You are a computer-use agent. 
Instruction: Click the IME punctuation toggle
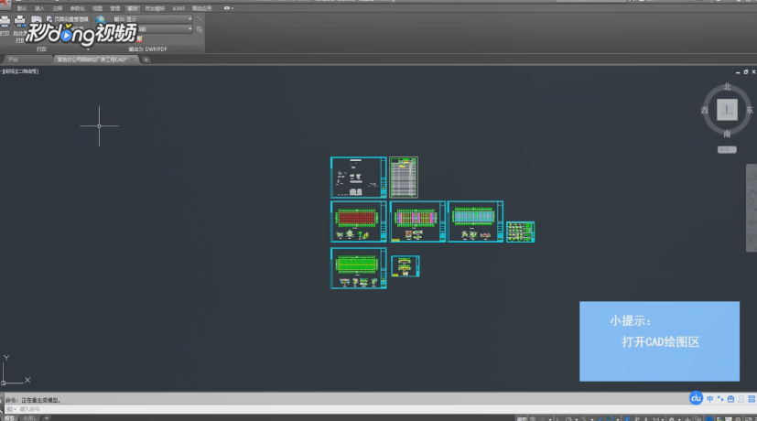(x=720, y=399)
